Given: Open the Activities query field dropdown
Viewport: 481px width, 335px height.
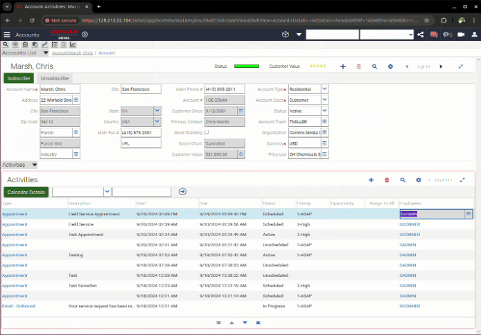Looking at the screenshot, I should [x=107, y=192].
